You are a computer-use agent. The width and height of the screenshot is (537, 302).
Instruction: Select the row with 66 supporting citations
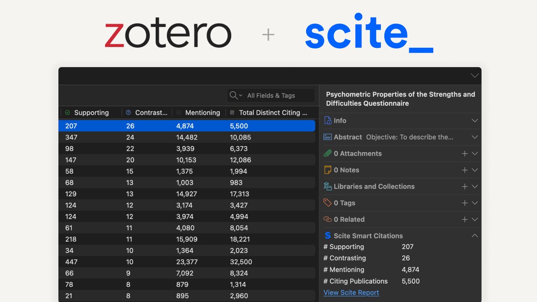click(x=187, y=273)
